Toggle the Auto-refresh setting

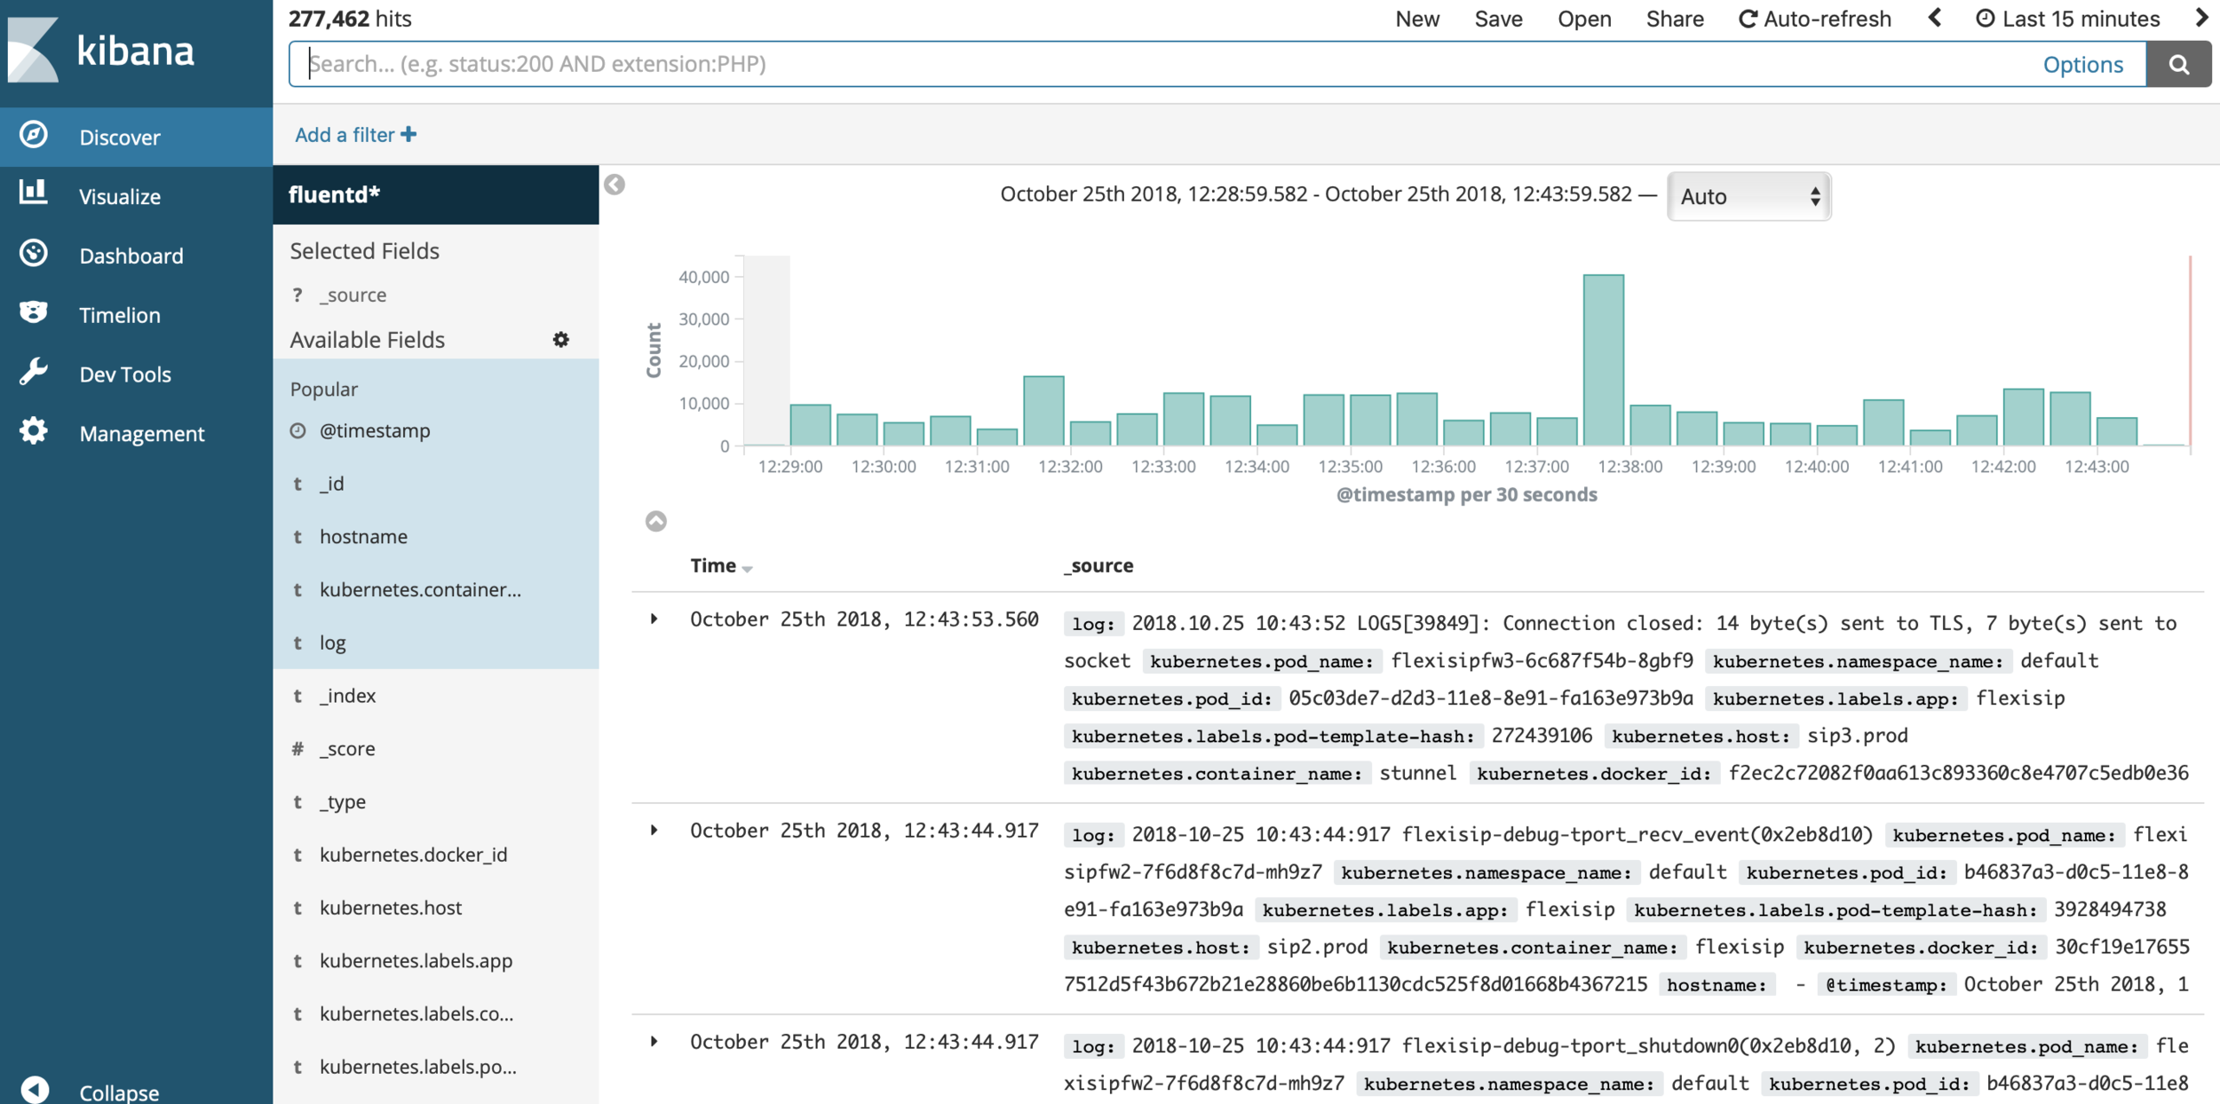click(1815, 19)
